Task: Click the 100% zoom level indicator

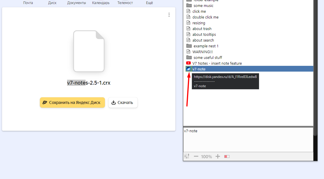Action: (x=206, y=156)
